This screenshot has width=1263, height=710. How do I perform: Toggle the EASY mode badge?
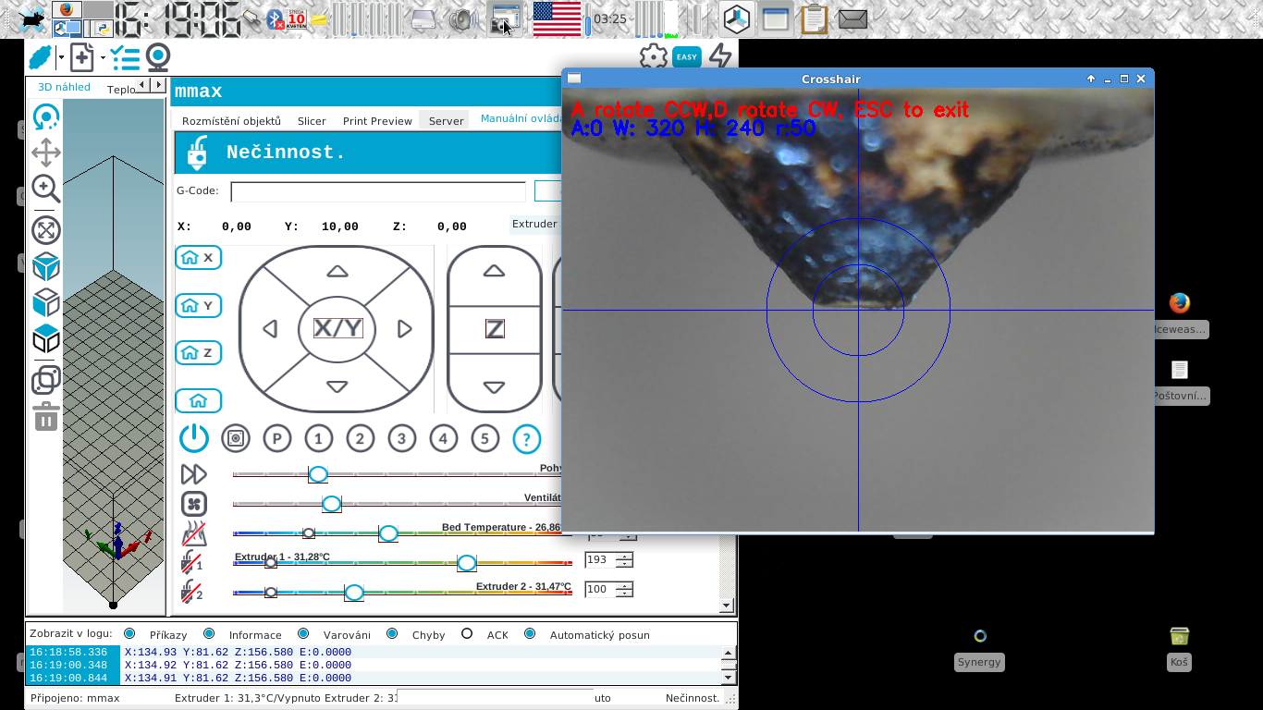(686, 57)
